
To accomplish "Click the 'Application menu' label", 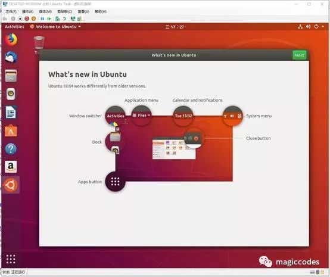I will coord(141,100).
